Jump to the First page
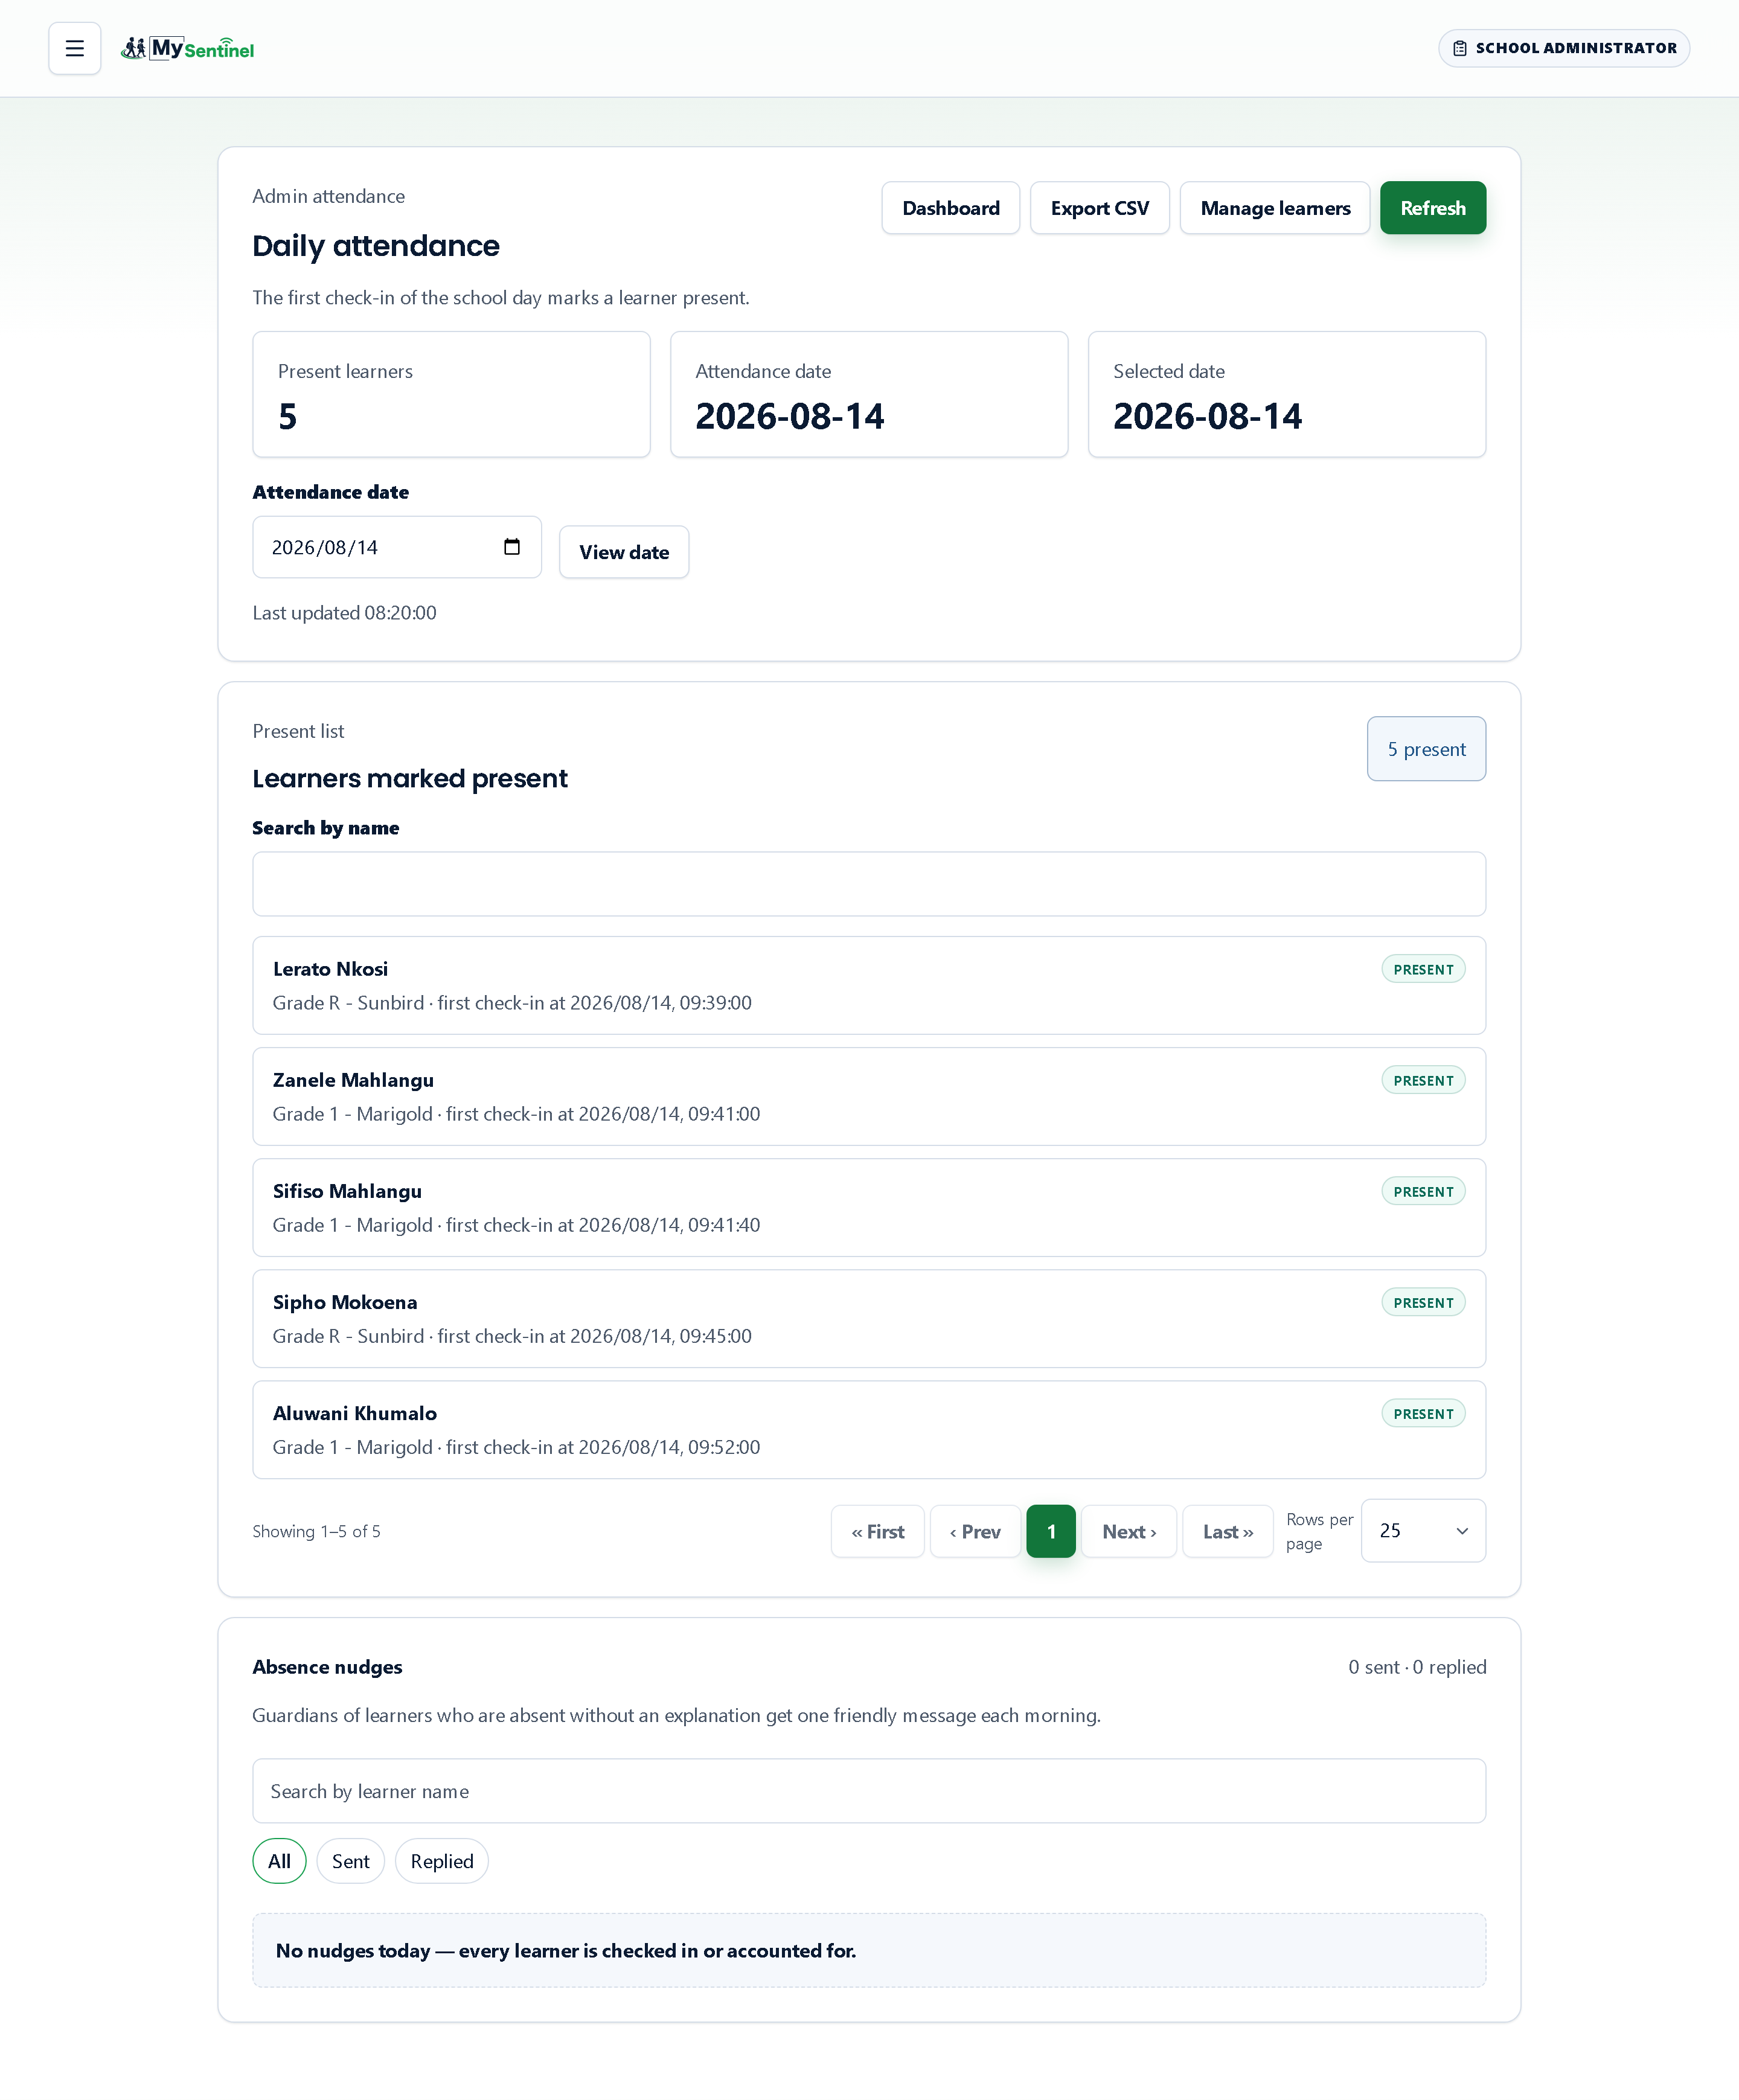The width and height of the screenshot is (1739, 2100). [877, 1532]
